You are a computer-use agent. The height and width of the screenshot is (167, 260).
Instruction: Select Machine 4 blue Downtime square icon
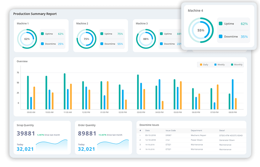point(221,37)
